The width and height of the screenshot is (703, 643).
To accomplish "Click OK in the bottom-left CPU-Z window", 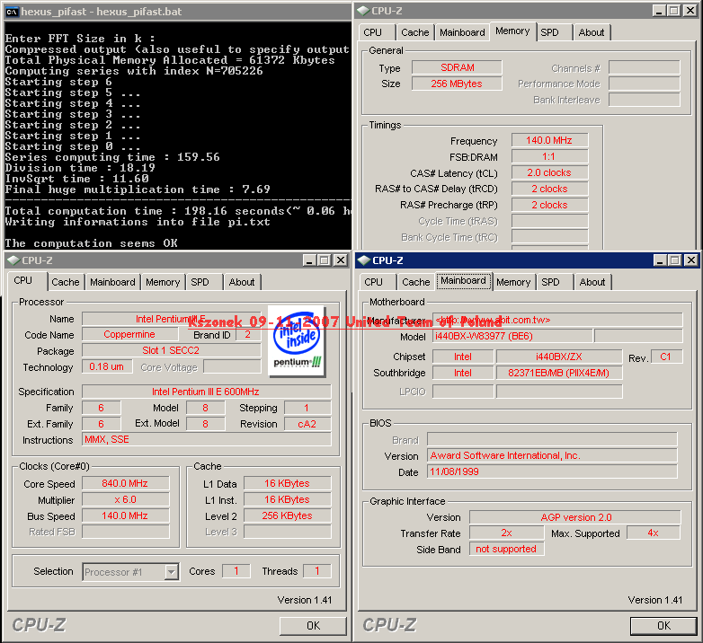I will click(313, 626).
